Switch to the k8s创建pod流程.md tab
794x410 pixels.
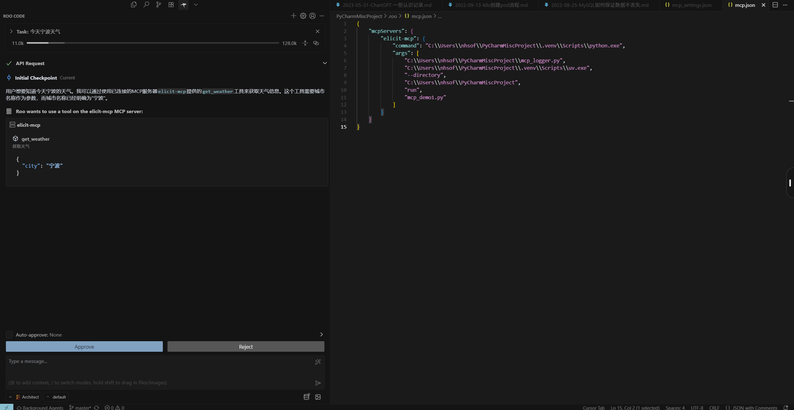point(491,5)
